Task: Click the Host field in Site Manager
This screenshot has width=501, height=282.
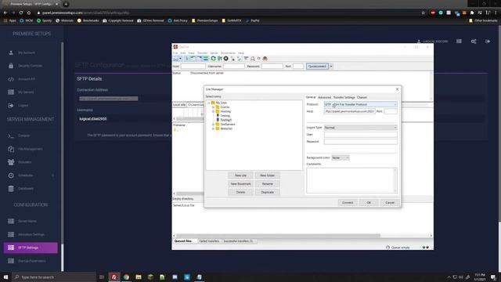Action: [350, 111]
